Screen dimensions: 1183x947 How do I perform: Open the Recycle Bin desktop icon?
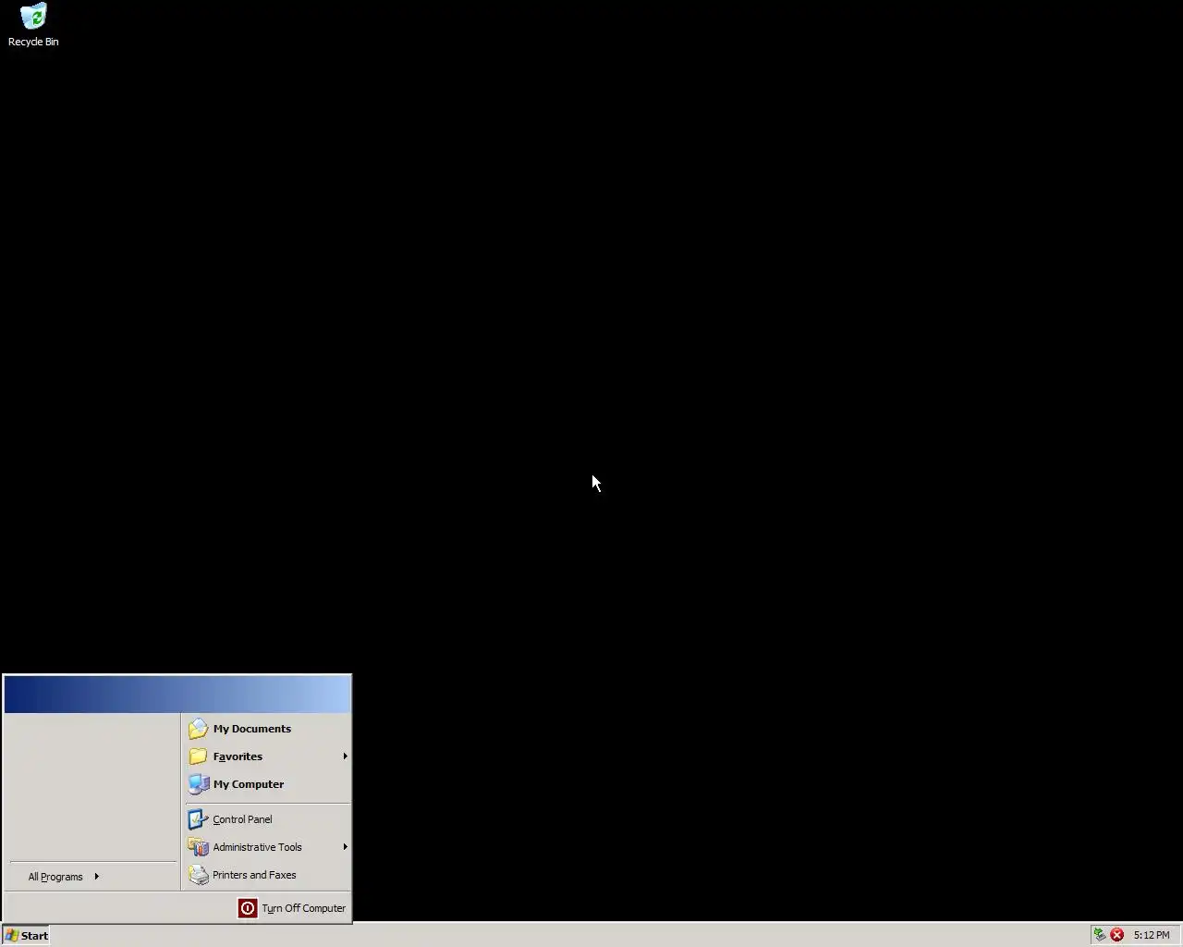point(33,17)
